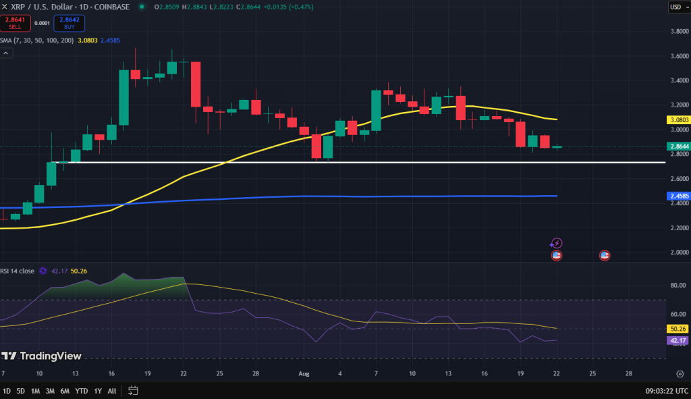Select the 1Y timeframe
Screen dimensions: 691x399
pyautogui.click(x=96, y=390)
